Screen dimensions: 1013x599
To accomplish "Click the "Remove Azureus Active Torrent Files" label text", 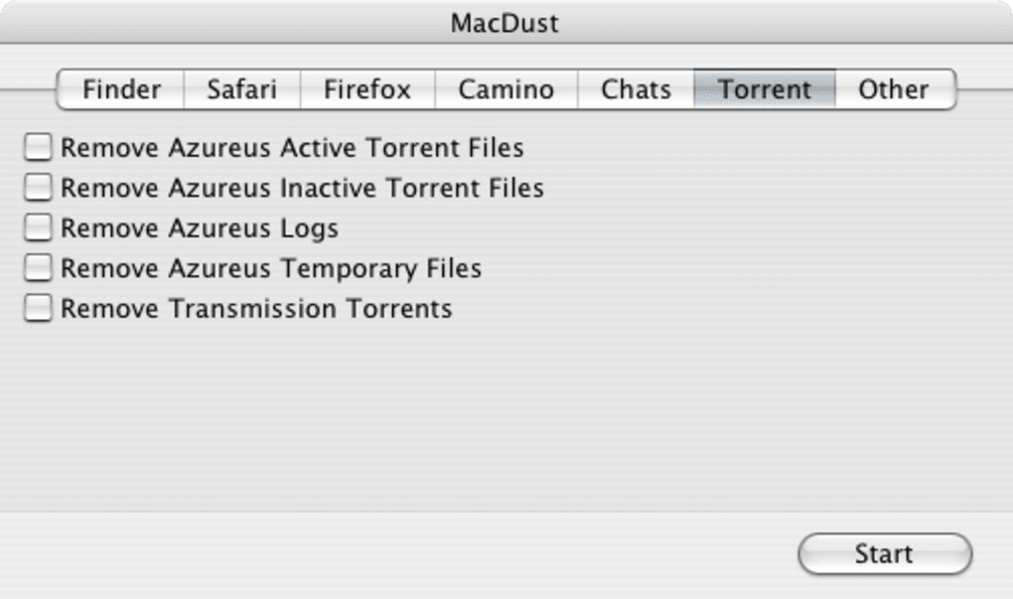I will [x=292, y=148].
